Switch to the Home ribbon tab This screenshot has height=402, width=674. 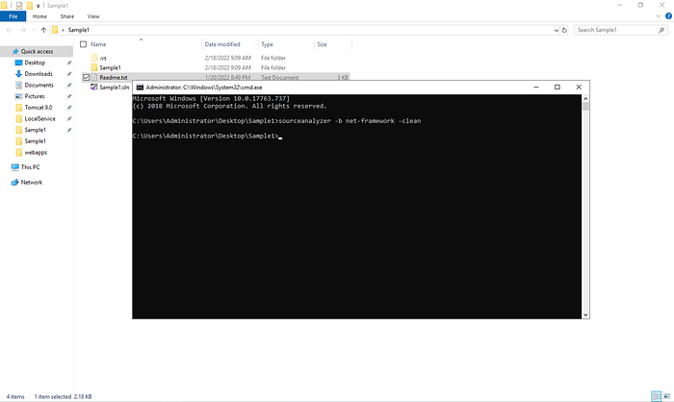point(39,16)
